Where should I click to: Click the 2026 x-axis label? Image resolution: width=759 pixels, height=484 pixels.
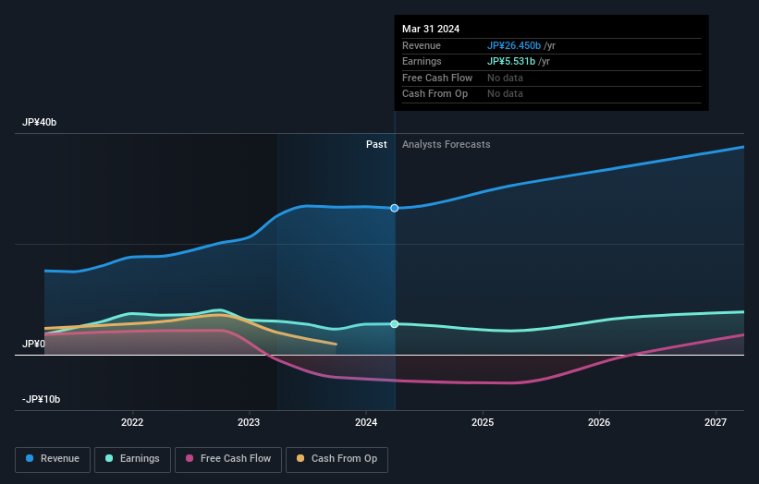pyautogui.click(x=599, y=422)
